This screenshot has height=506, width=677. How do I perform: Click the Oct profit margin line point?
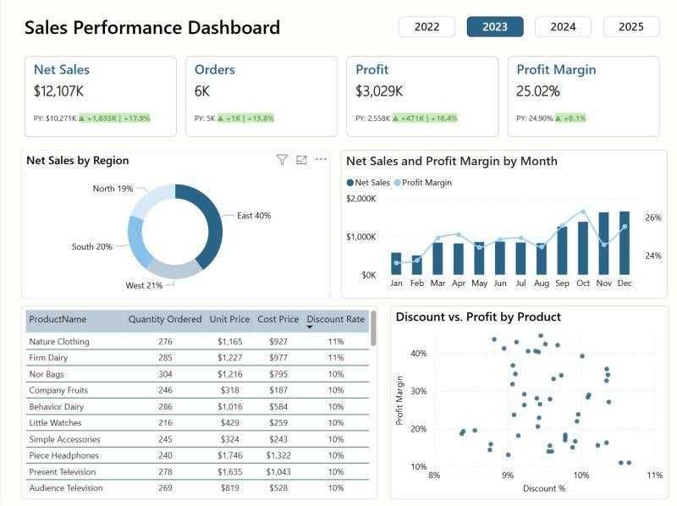[x=583, y=212]
